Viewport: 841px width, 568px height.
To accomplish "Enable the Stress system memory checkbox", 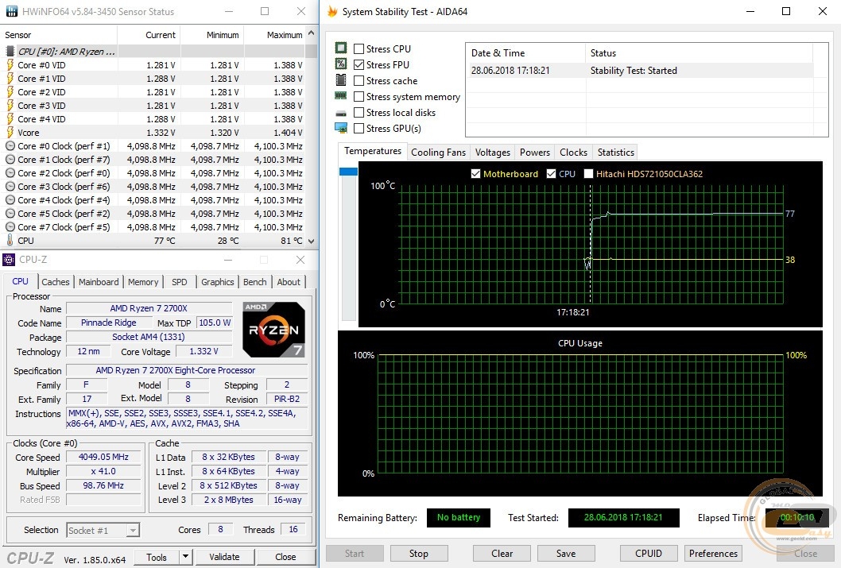I will [x=358, y=96].
